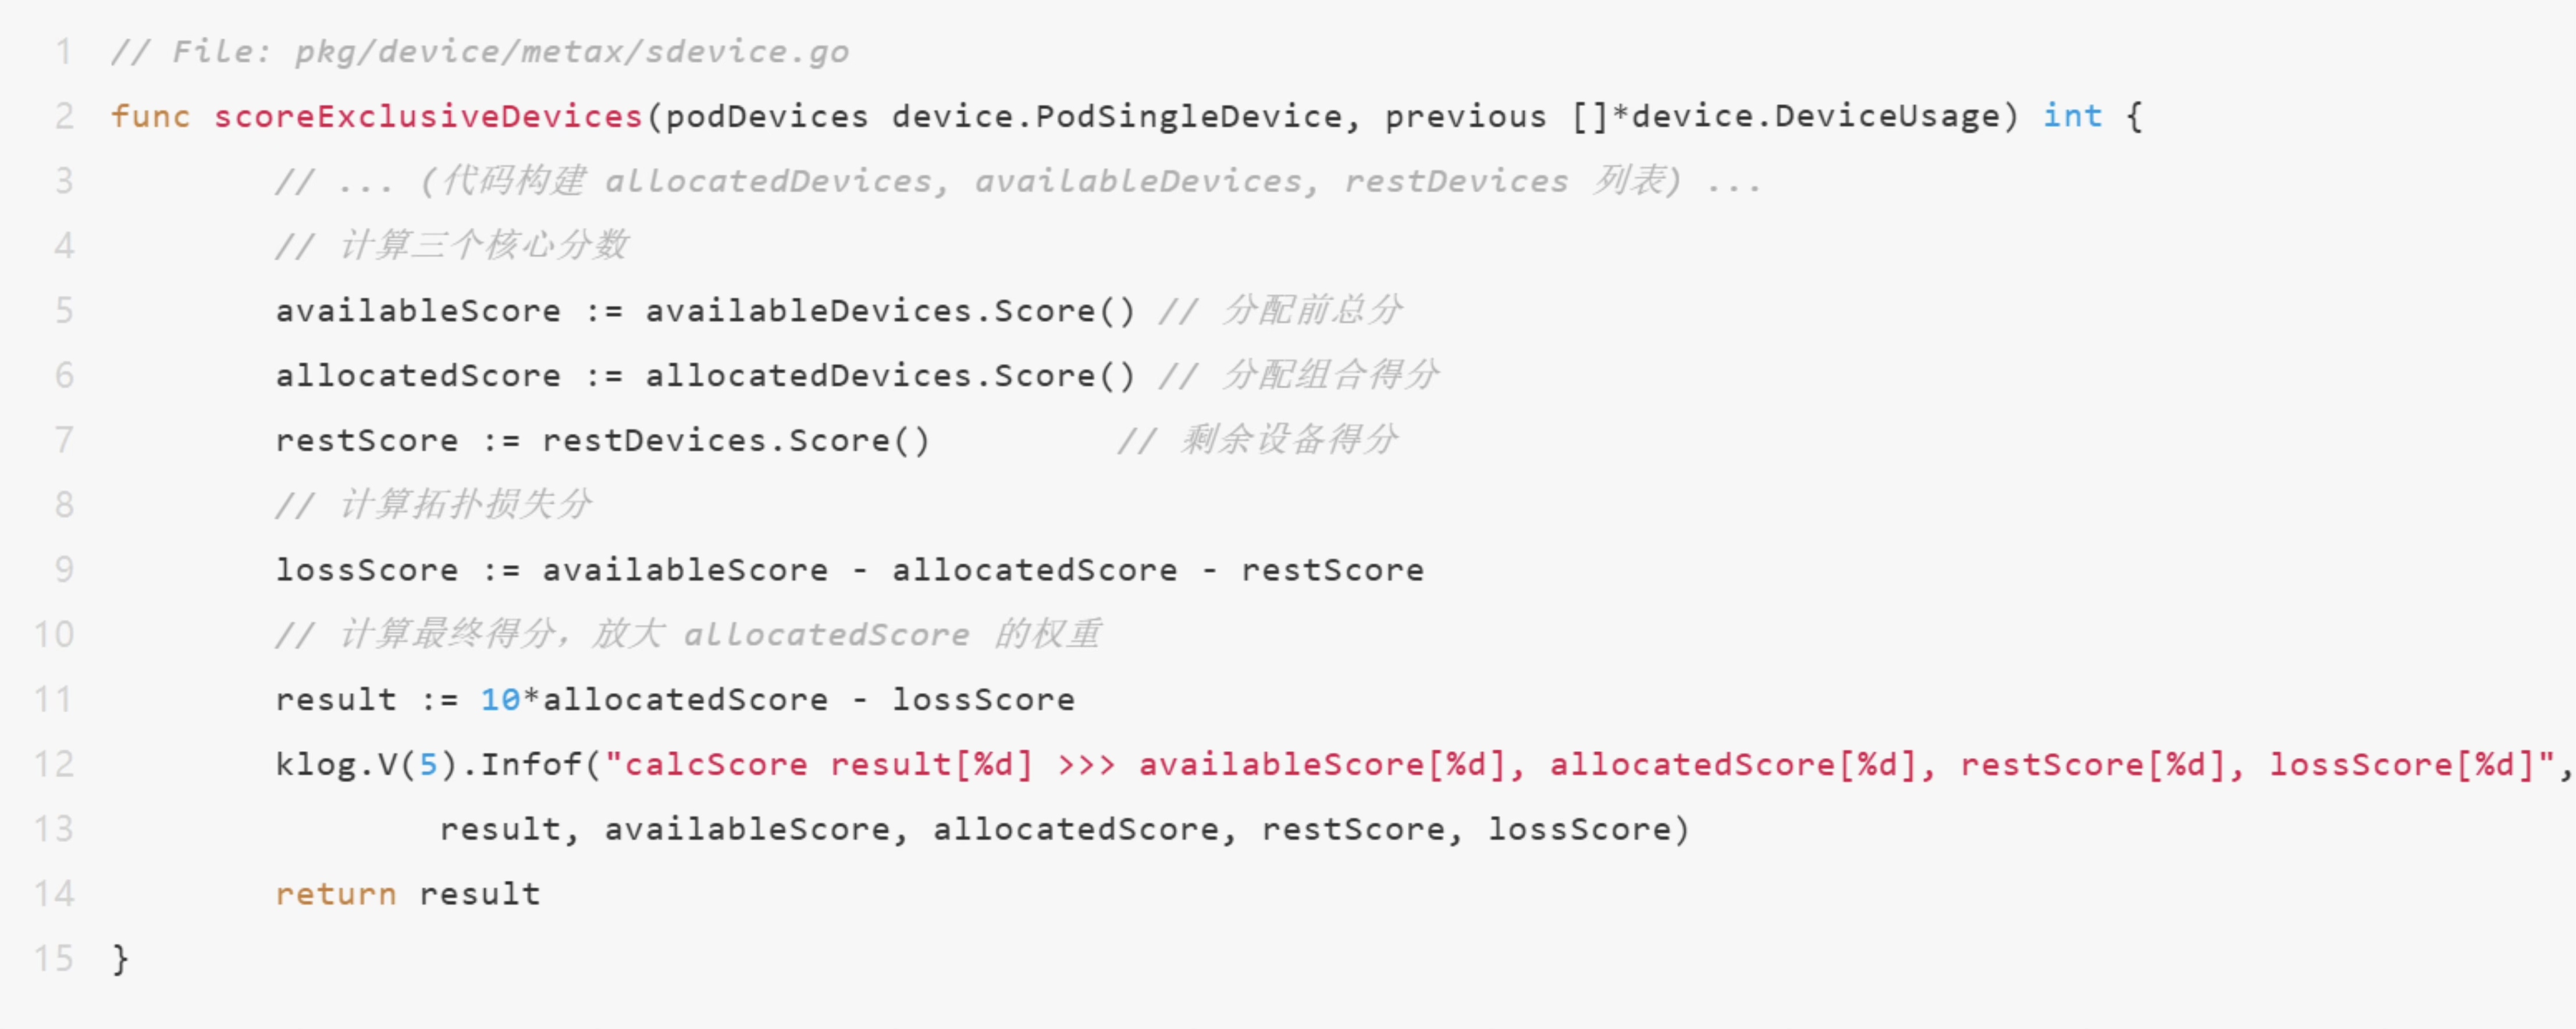Click restDevices.Score() call on line 7
The width and height of the screenshot is (2576, 1029).
point(735,441)
